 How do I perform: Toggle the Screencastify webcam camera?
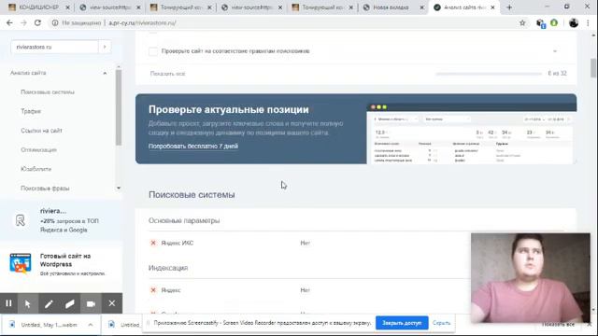click(91, 303)
